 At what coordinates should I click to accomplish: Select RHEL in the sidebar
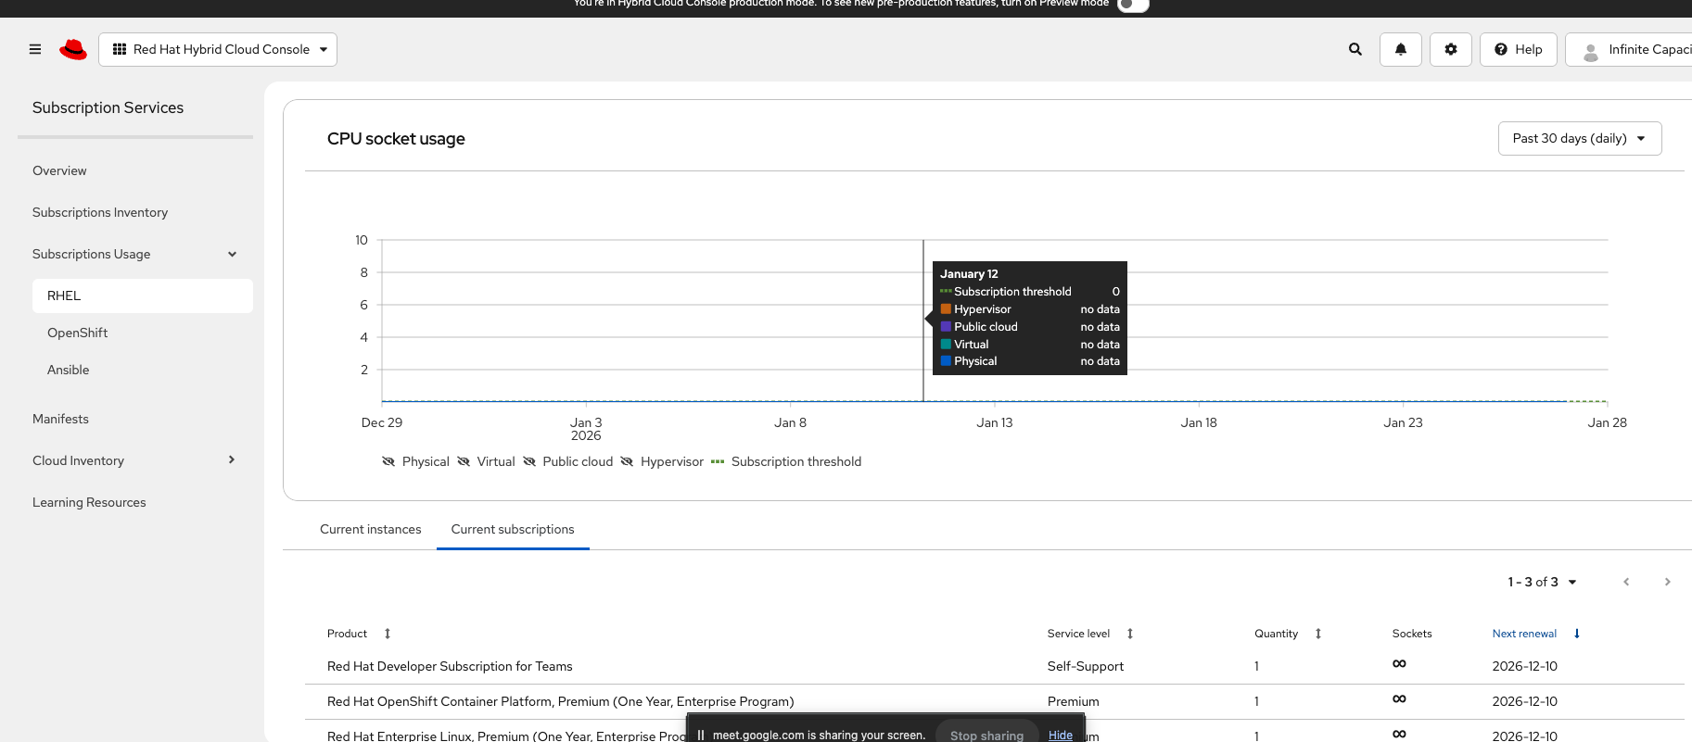[x=143, y=296]
